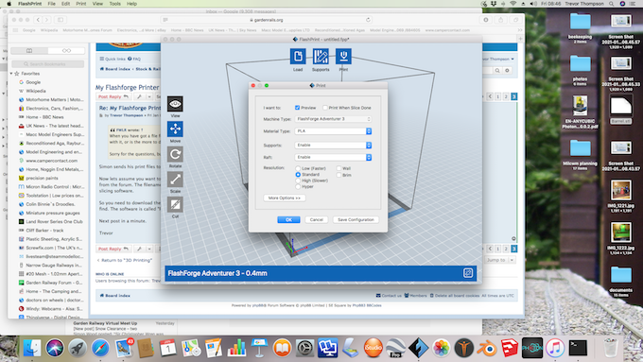This screenshot has width=643, height=362.
Task: Open Photon app in the Dock
Action: click(x=532, y=348)
